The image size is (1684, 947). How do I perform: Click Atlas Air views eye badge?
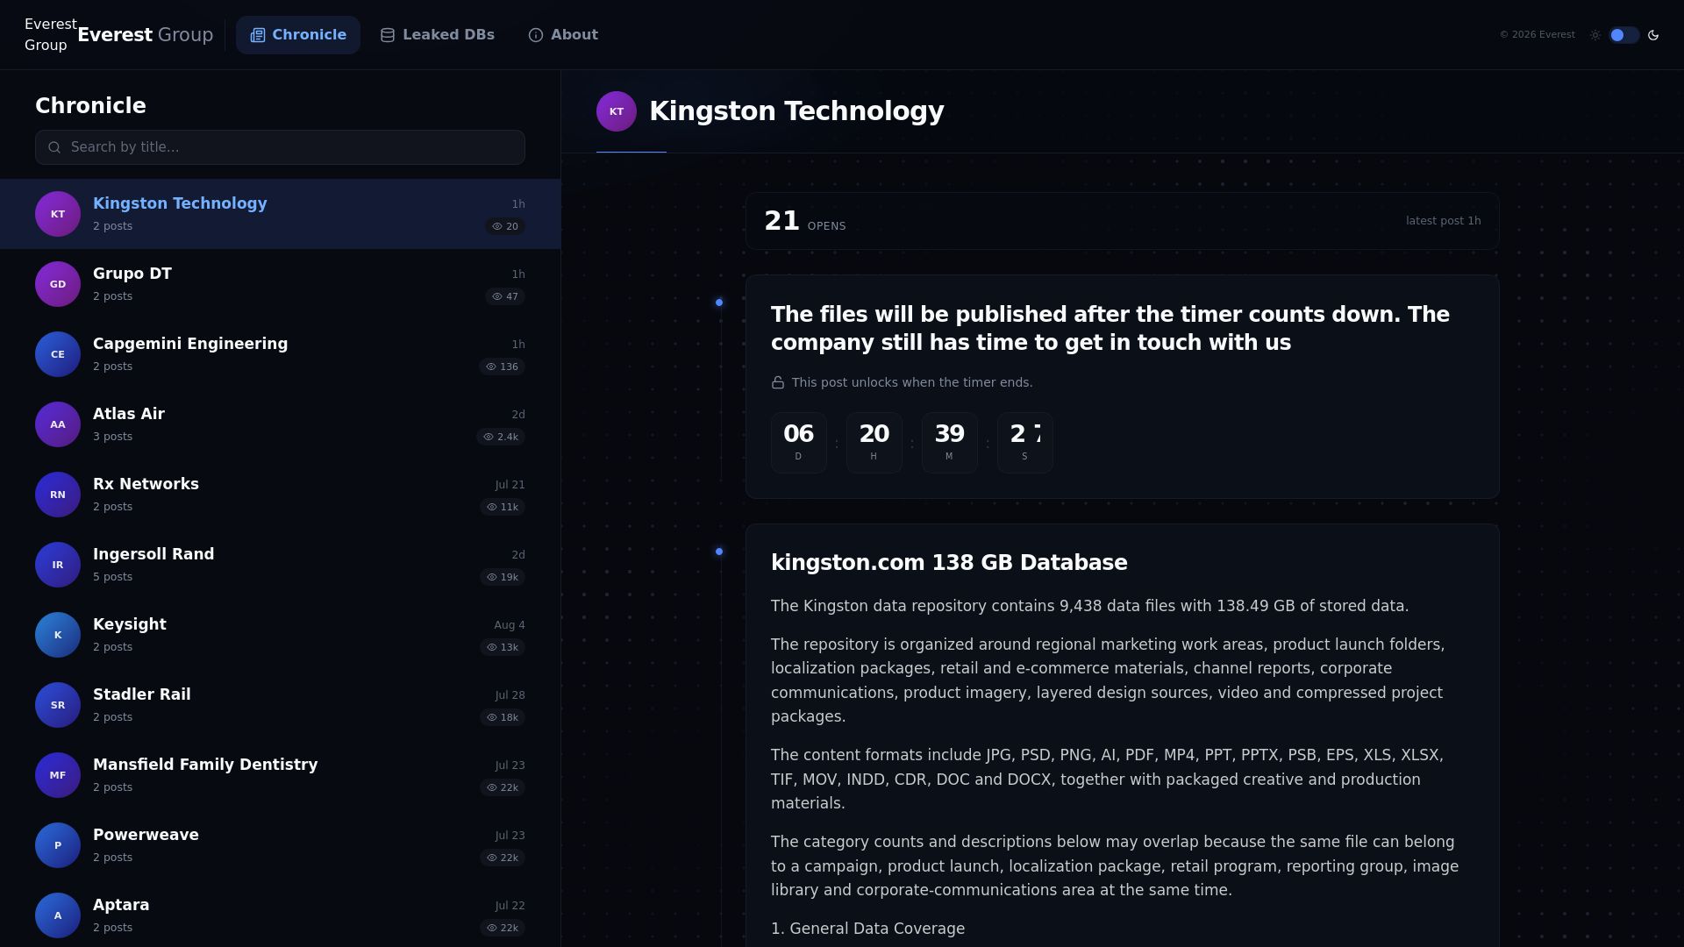coord(501,437)
